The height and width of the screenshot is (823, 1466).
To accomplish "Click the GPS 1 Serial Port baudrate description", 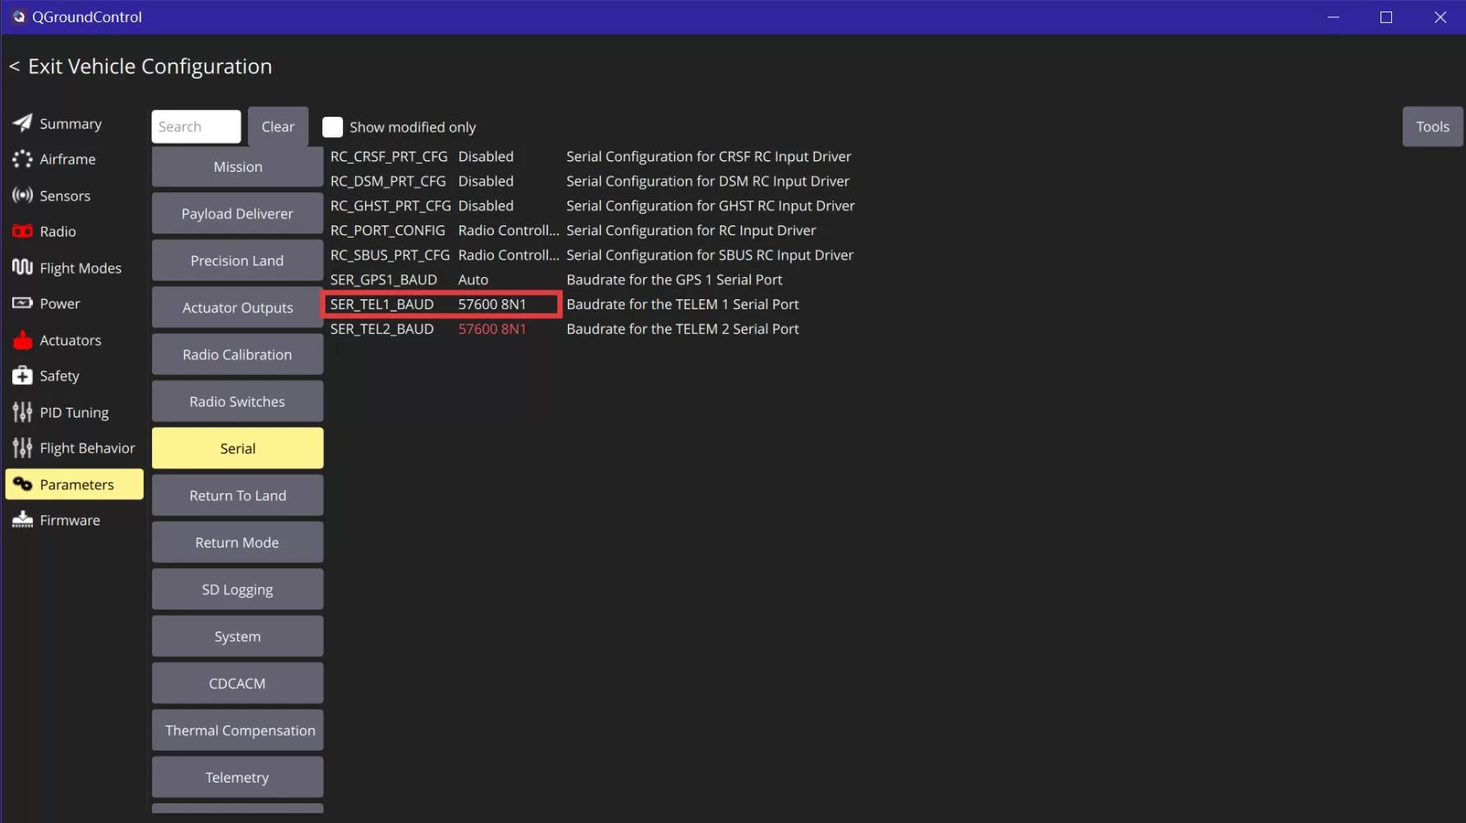I will 674,280.
